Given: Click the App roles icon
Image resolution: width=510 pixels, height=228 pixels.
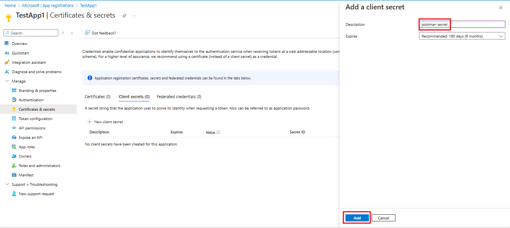Looking at the screenshot, I should tap(14, 147).
